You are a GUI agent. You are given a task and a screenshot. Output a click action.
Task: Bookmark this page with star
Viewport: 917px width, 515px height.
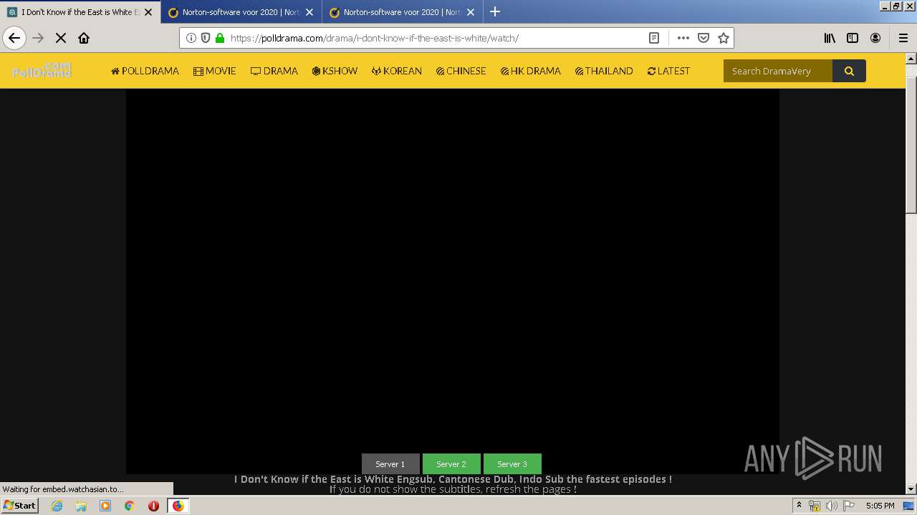pos(724,38)
